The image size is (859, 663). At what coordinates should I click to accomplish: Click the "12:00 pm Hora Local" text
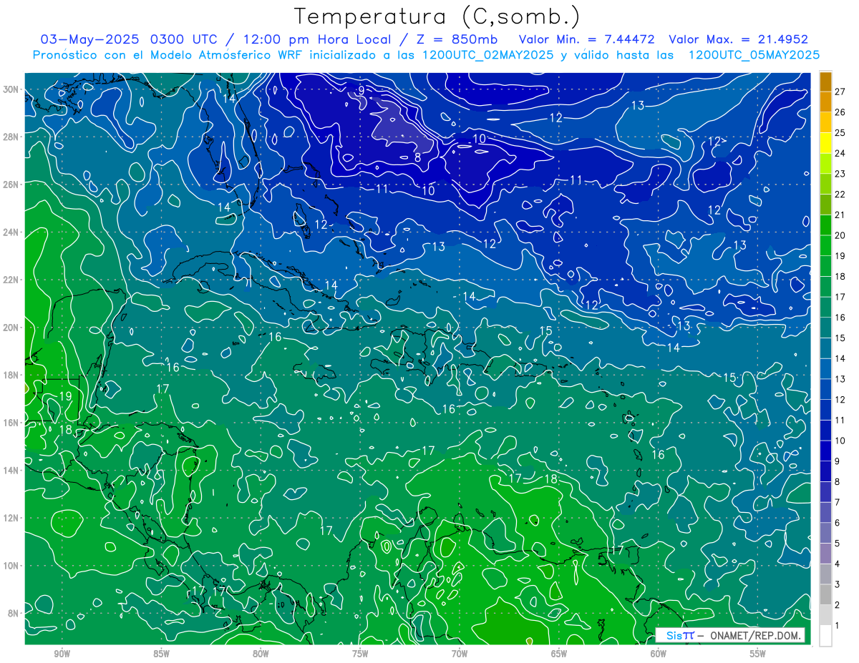[x=318, y=39]
